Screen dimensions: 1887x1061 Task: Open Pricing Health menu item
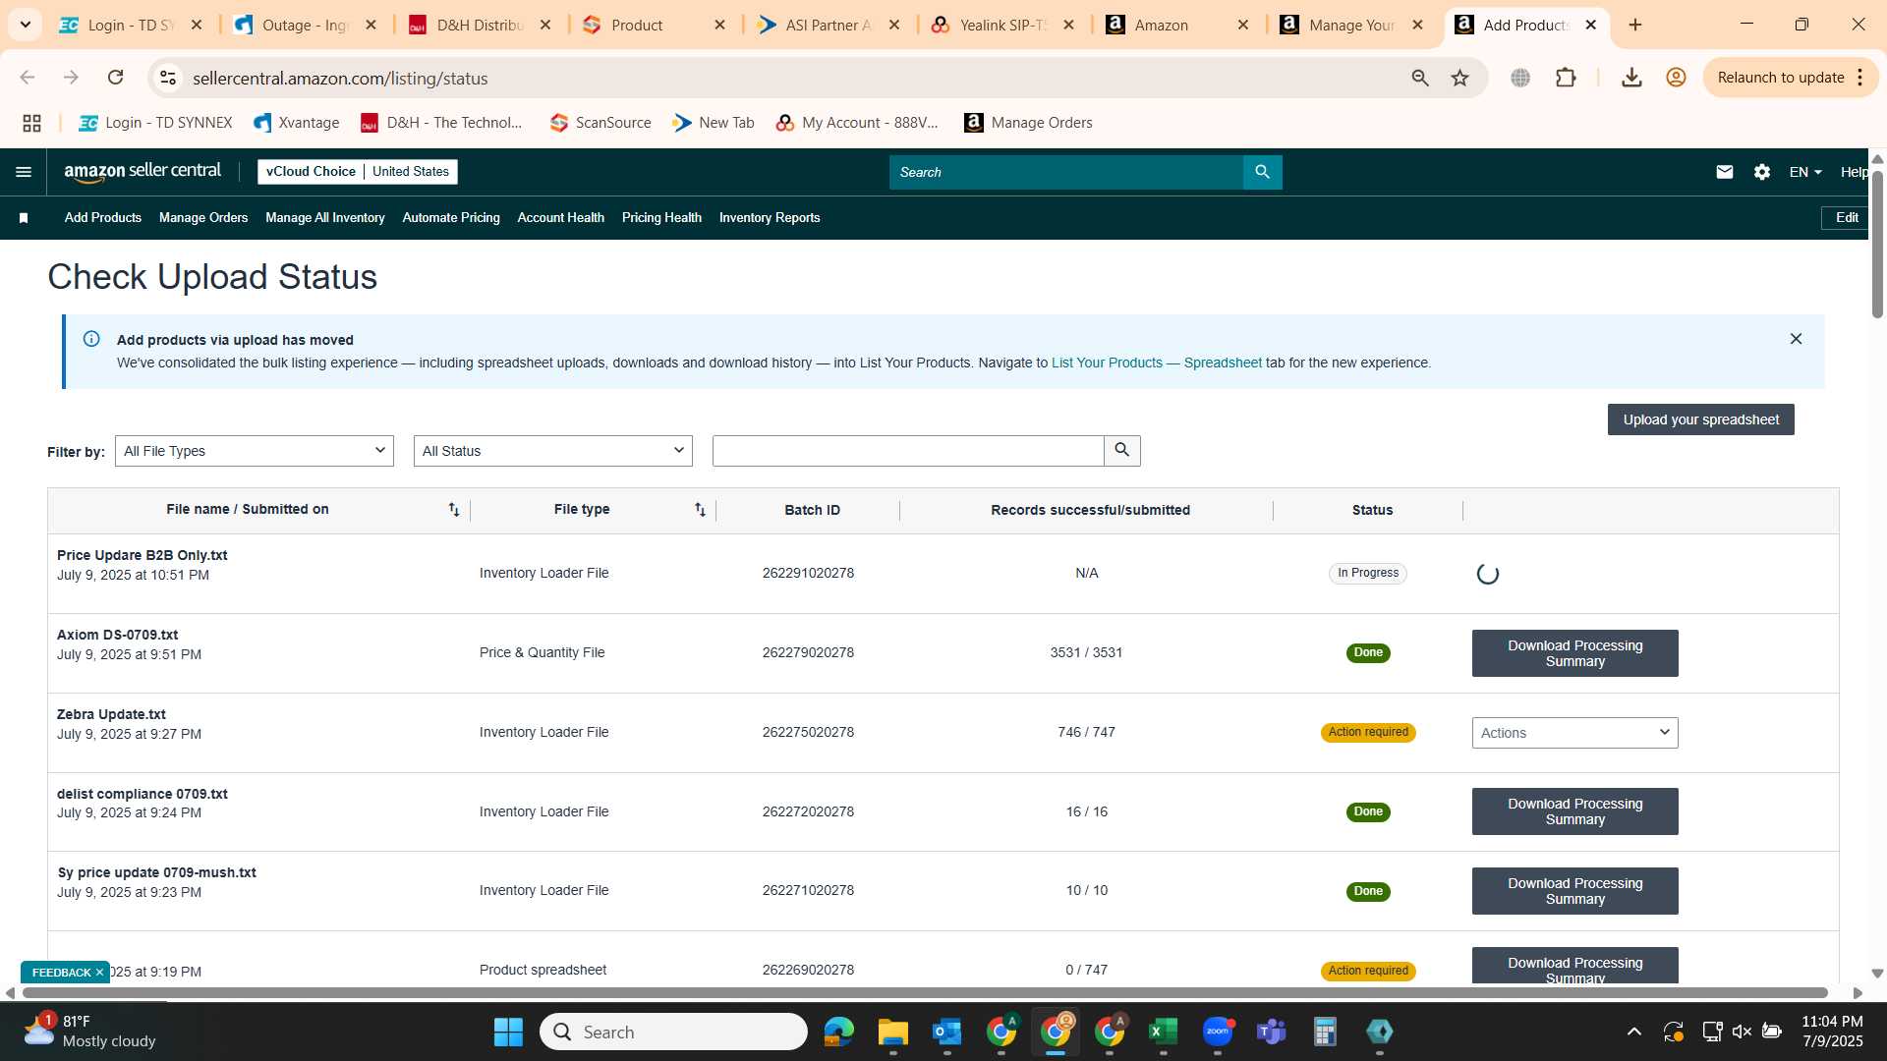661,218
